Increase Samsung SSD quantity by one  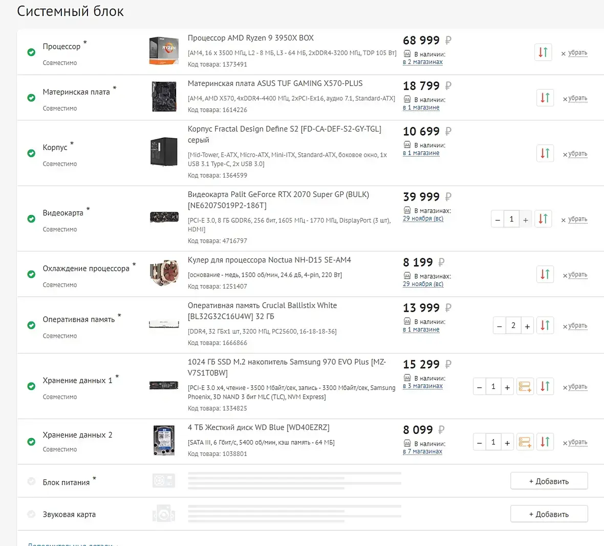[507, 387]
